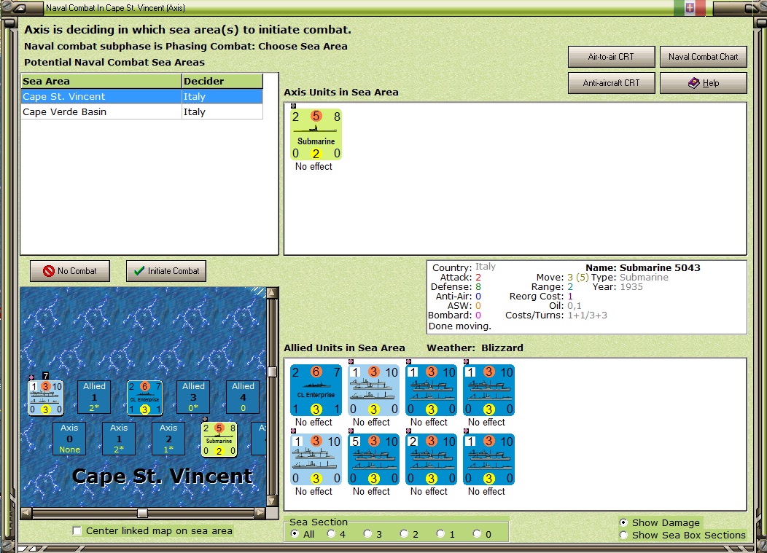Select the Cape Verde Basin sea area row
Viewport: 767px width, 553px height.
(x=142, y=111)
